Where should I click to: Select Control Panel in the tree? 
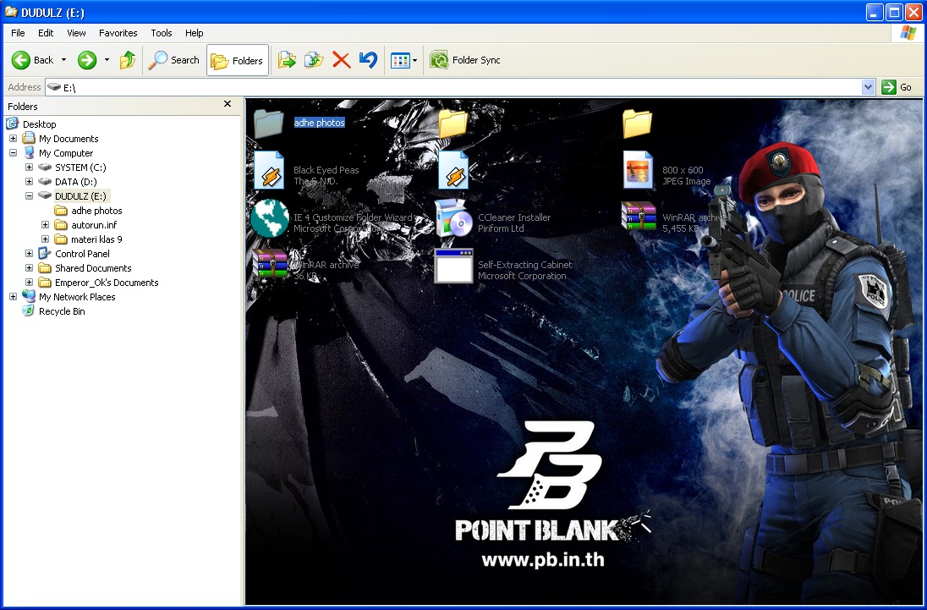click(x=82, y=254)
